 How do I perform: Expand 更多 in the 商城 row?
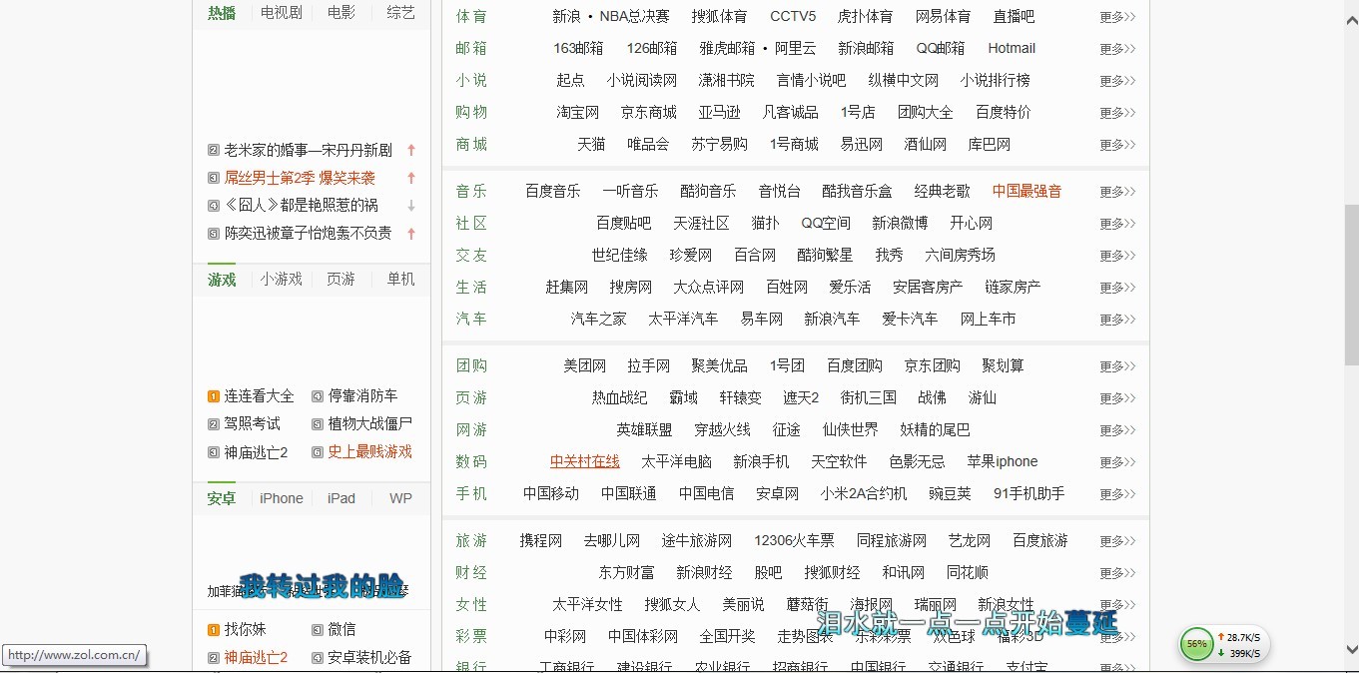coord(1117,145)
